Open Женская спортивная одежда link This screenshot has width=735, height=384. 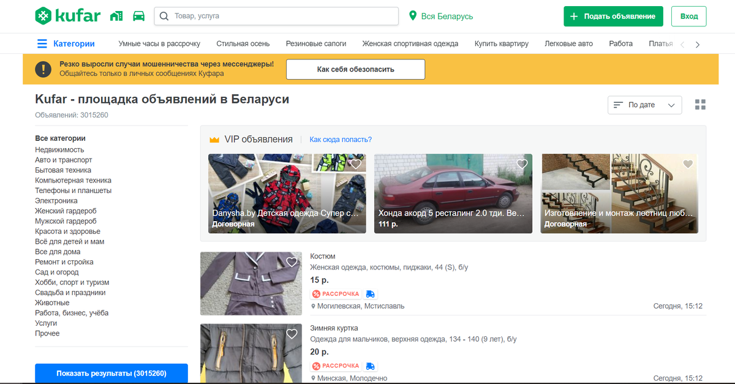pos(410,43)
